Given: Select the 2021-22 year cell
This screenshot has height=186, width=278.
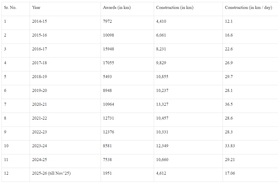Looking at the screenshot, I should click(x=39, y=118).
